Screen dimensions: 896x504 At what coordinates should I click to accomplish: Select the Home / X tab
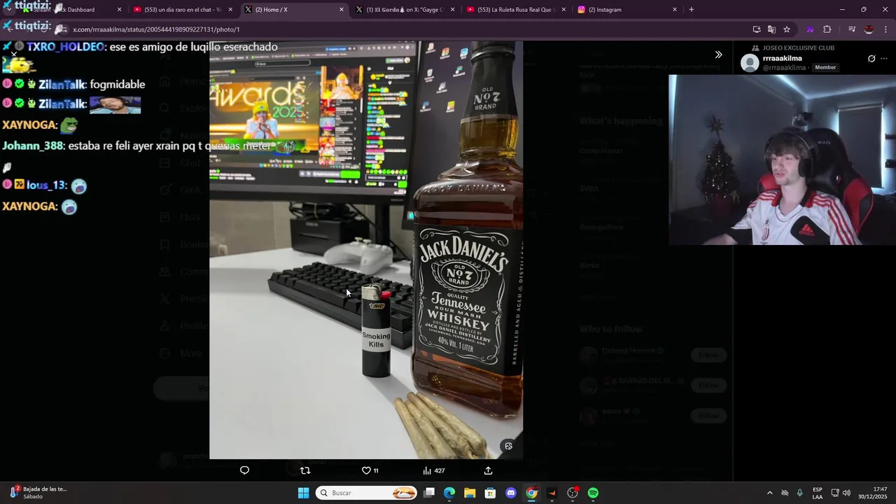point(294,10)
